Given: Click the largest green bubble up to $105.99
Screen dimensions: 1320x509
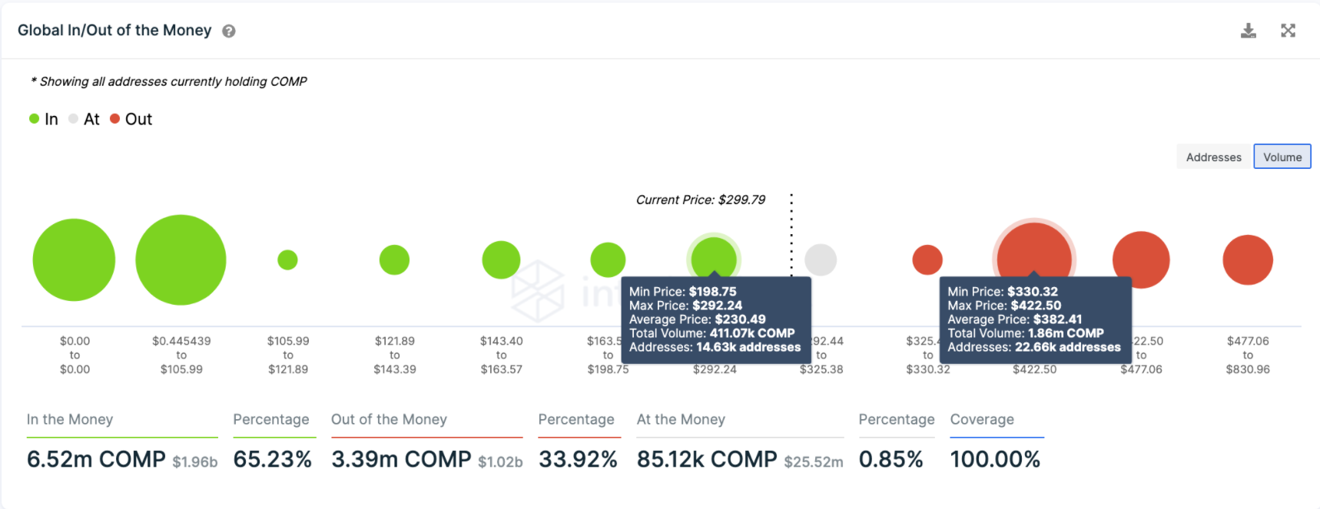Looking at the screenshot, I should coord(181,259).
